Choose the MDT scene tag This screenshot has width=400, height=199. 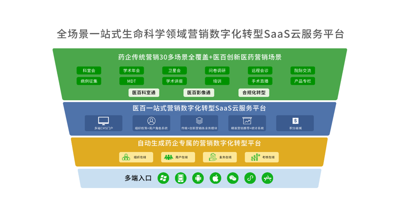132,81
